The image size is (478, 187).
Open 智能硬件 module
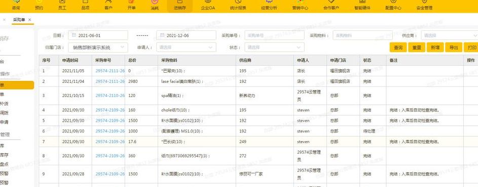[x=362, y=6]
